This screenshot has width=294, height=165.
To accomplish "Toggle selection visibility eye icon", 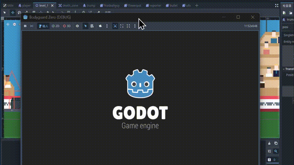I will 77,26.
